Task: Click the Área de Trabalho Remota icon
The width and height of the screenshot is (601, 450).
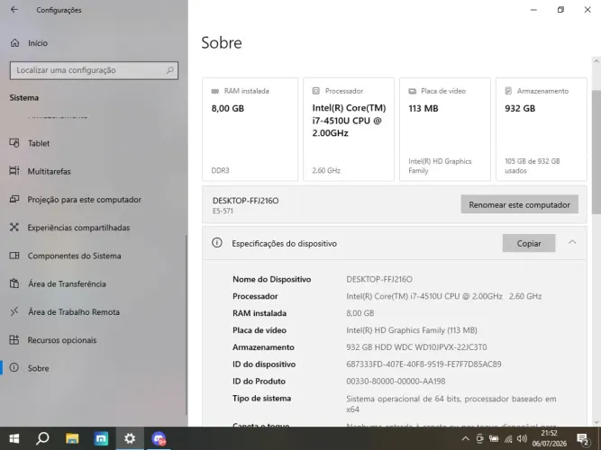Action: [x=14, y=311]
